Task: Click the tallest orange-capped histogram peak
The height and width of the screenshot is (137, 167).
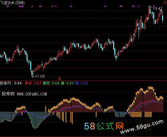Action: tap(150, 88)
